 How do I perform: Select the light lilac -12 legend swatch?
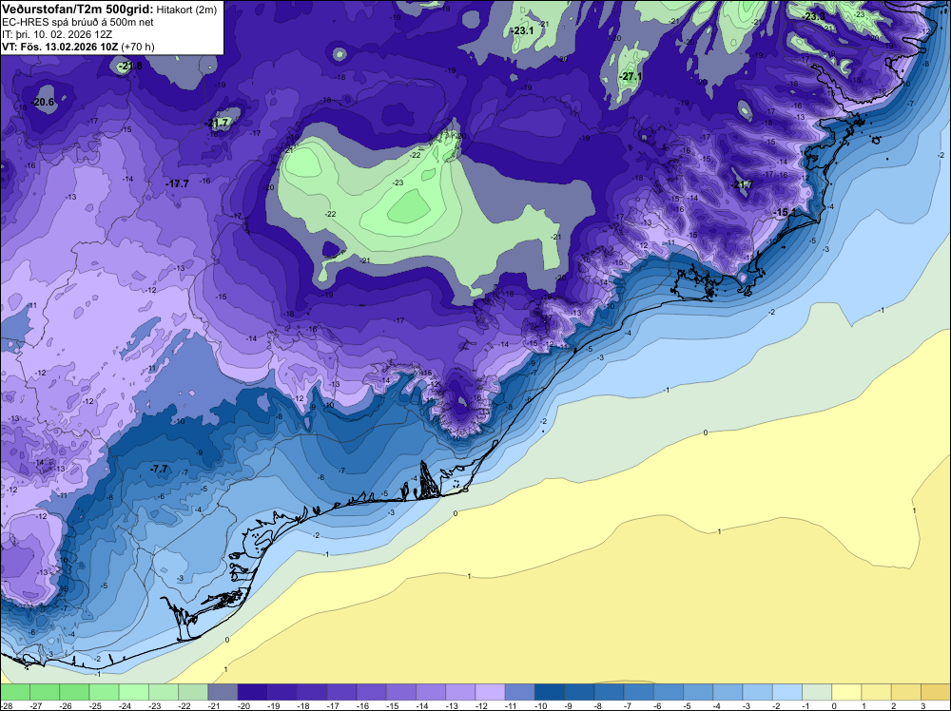pyautogui.click(x=490, y=692)
